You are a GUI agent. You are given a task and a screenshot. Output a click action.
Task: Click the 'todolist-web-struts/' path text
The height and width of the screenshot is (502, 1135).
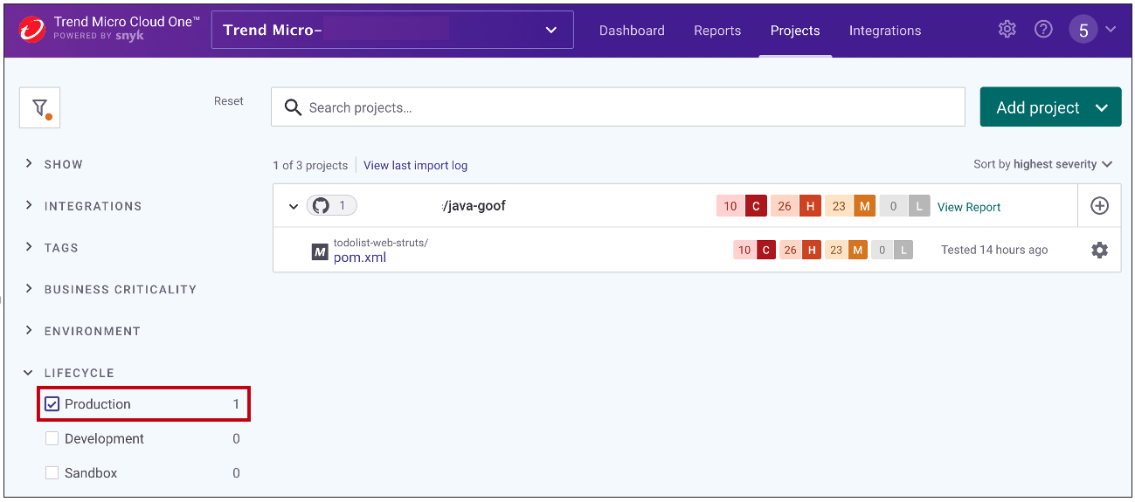381,243
